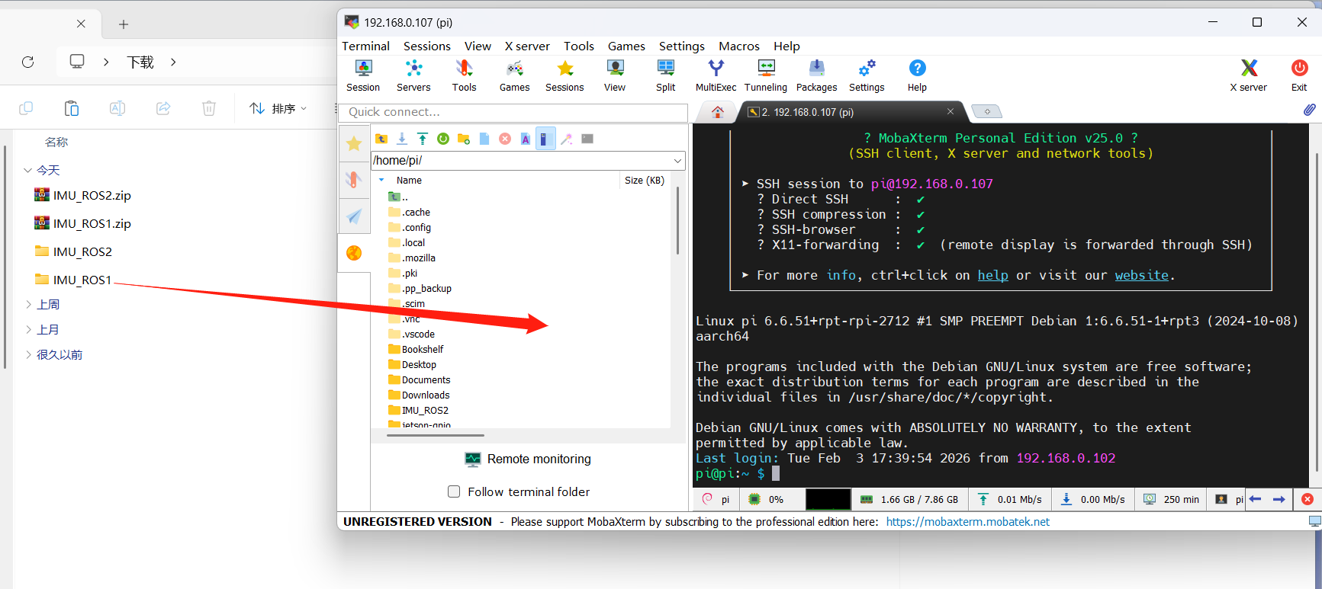Open the Macros menu
1322x589 pixels.
739,46
